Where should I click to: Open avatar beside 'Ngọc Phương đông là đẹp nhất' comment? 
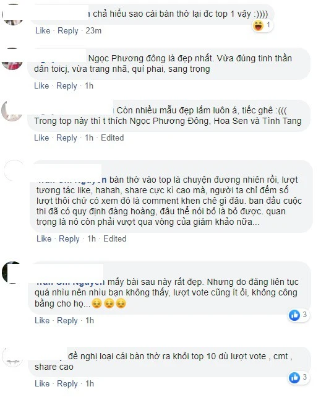pos(12,59)
